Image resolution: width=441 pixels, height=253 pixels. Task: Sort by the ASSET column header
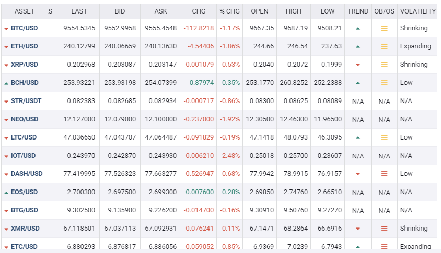(x=25, y=11)
